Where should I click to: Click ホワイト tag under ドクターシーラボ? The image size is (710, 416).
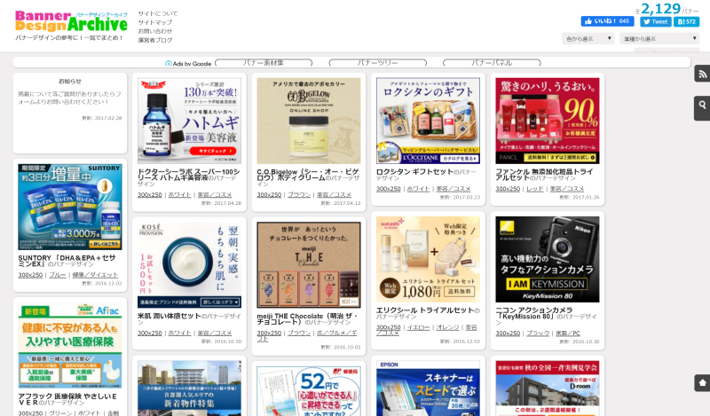[180, 194]
